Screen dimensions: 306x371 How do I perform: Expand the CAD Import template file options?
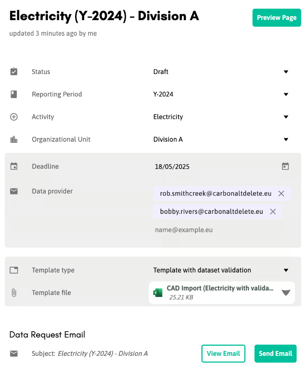point(286,293)
